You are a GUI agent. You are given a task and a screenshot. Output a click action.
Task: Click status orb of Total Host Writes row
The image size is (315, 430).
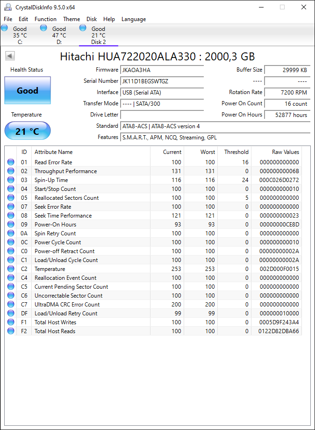pyautogui.click(x=11, y=322)
